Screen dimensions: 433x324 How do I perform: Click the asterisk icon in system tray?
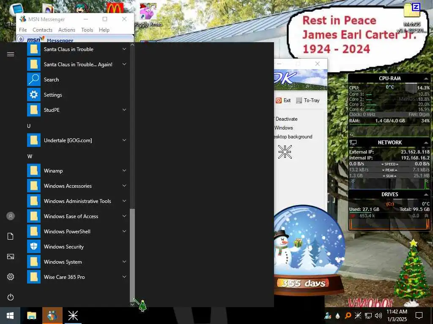[x=358, y=316]
